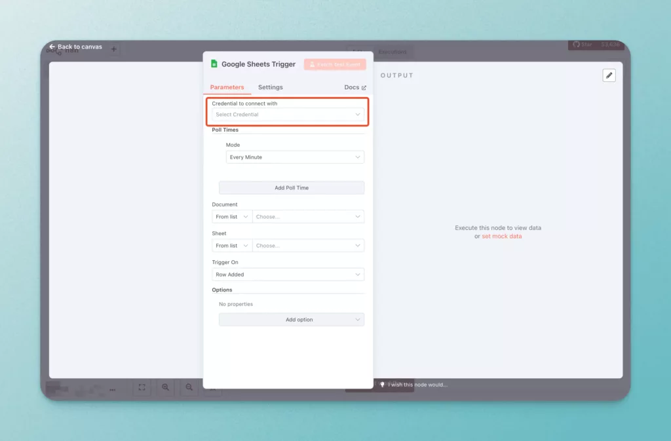Open the Document Choose dropdown
Image resolution: width=671 pixels, height=441 pixels.
coord(308,217)
